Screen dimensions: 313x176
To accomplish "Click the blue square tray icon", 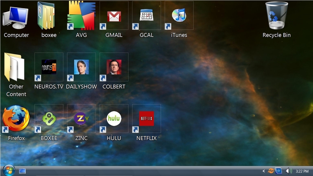I will pyautogui.click(x=278, y=171).
